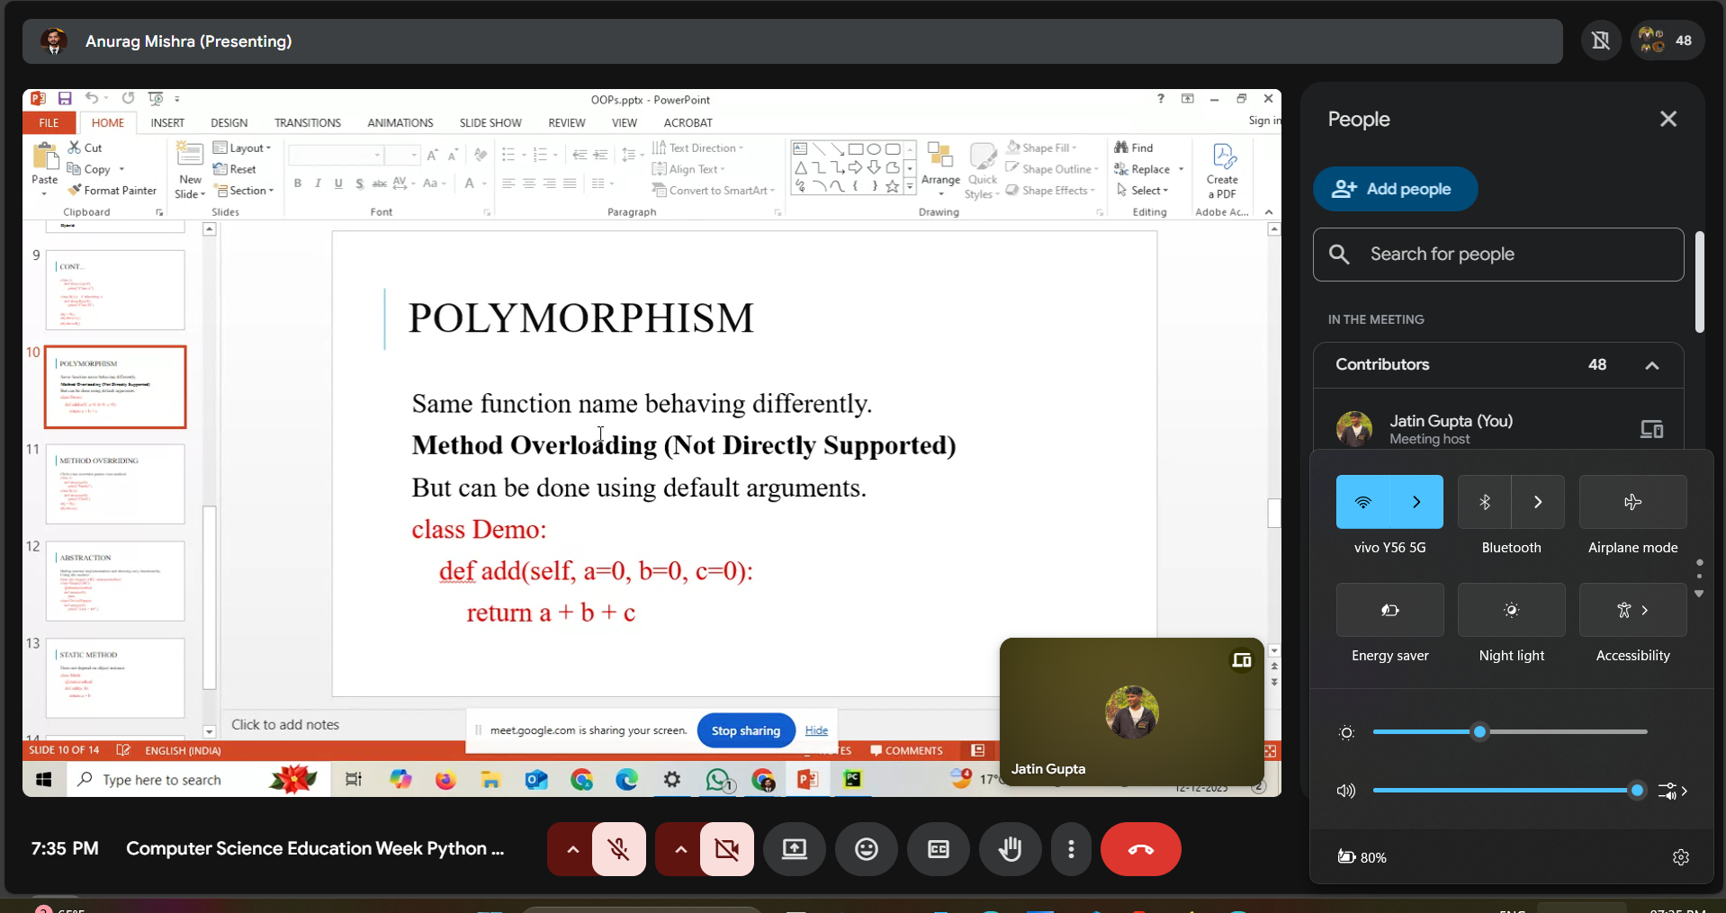Toggle Bluetooth off
The height and width of the screenshot is (913, 1726).
(1484, 502)
